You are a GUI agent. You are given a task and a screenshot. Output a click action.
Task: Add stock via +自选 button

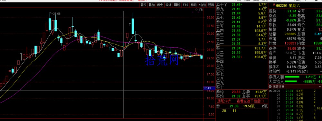click(203, 5)
